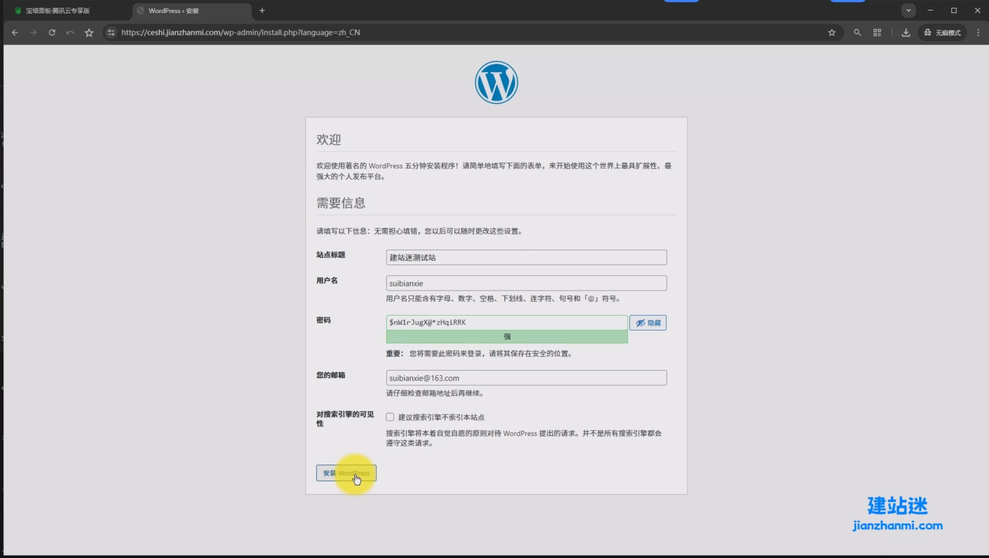Image resolution: width=989 pixels, height=558 pixels.
Task: Open the QR/extensions grid icon
Action: tap(877, 33)
